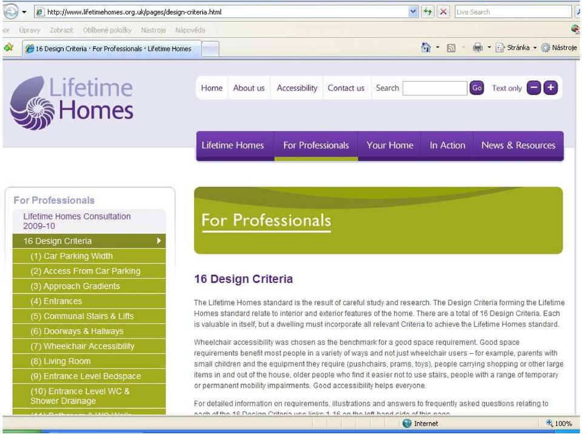Open the Contact us link

tap(346, 88)
